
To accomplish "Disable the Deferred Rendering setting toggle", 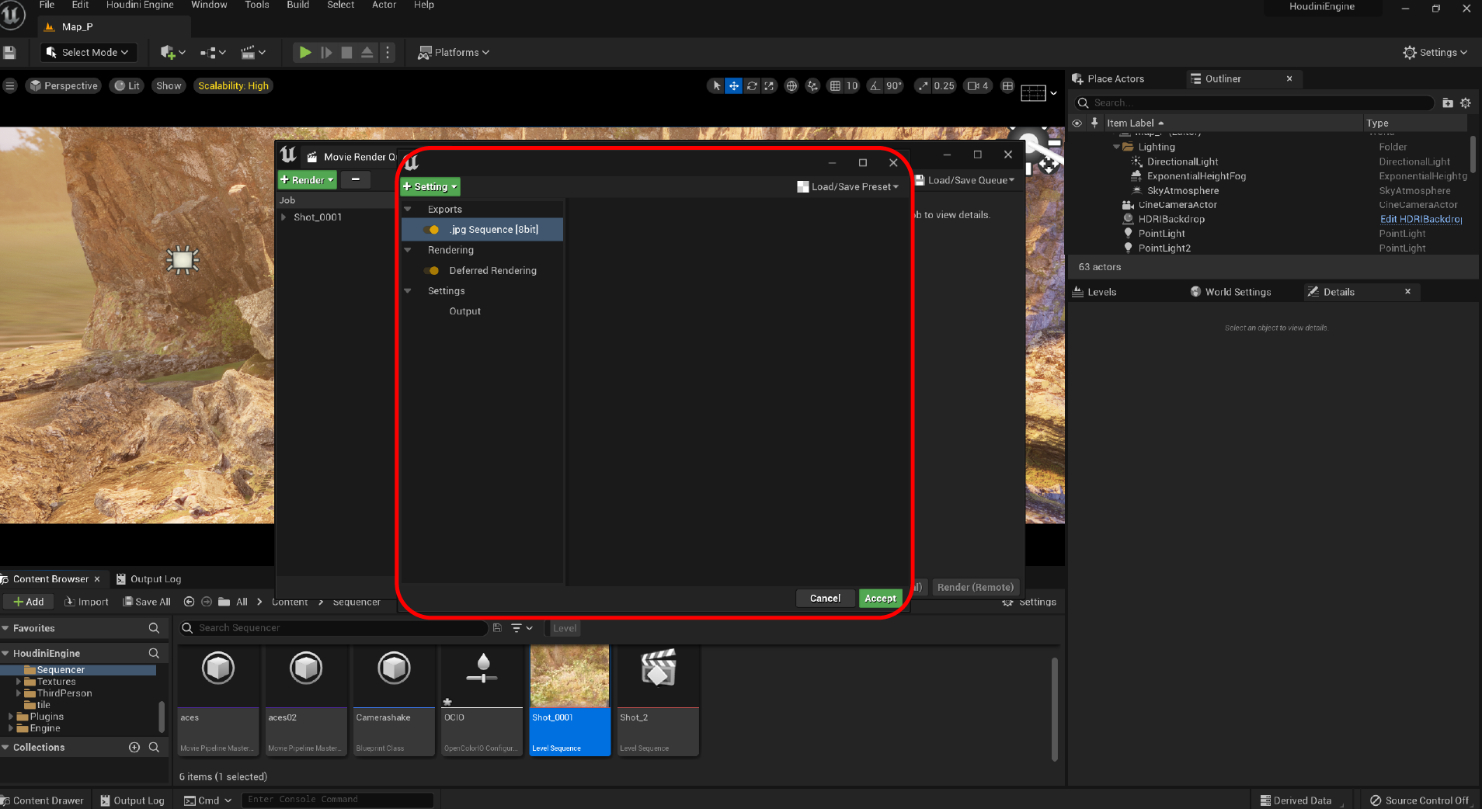I will point(433,270).
